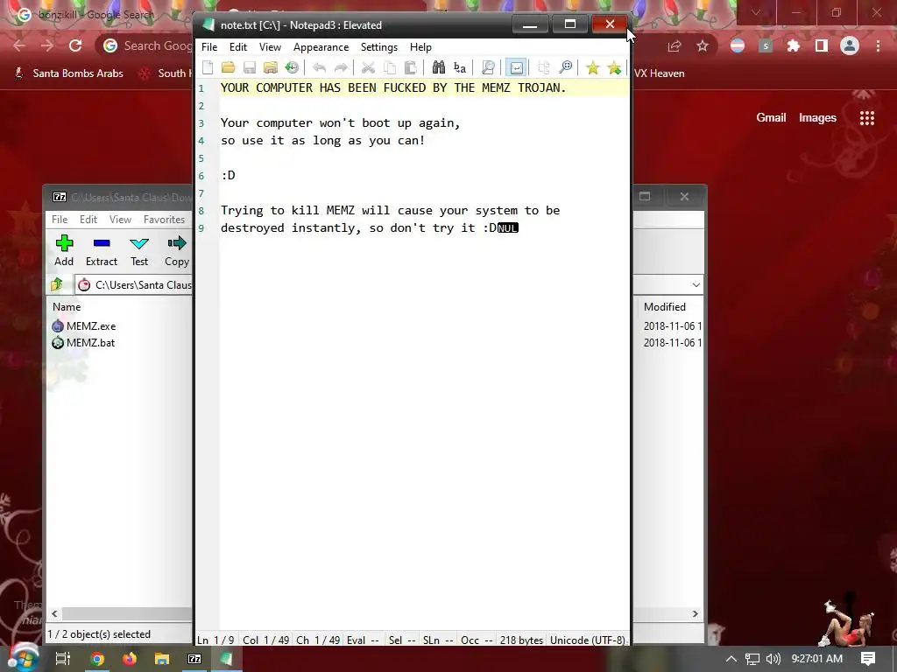Click the Undo arrow icon

pyautogui.click(x=319, y=68)
